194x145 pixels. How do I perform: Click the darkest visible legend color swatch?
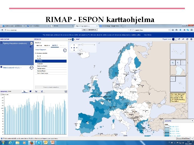(x=167, y=136)
